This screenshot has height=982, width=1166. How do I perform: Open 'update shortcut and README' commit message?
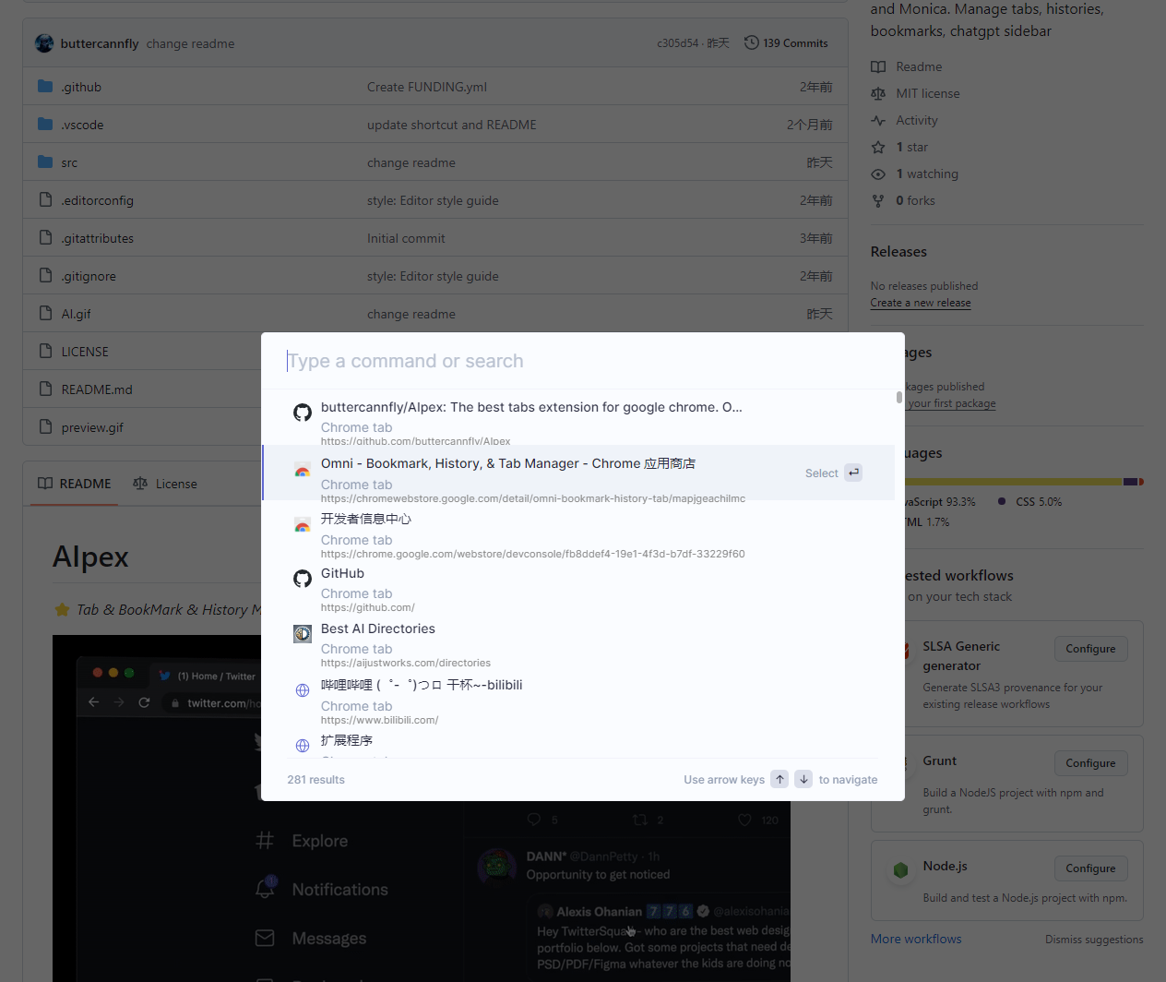click(x=452, y=125)
